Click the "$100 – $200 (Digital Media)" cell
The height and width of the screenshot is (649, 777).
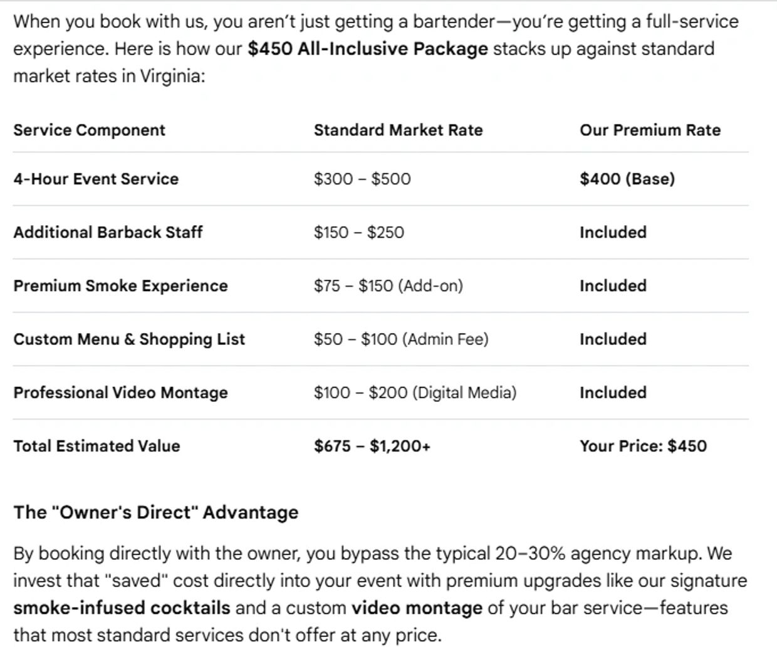coord(415,393)
